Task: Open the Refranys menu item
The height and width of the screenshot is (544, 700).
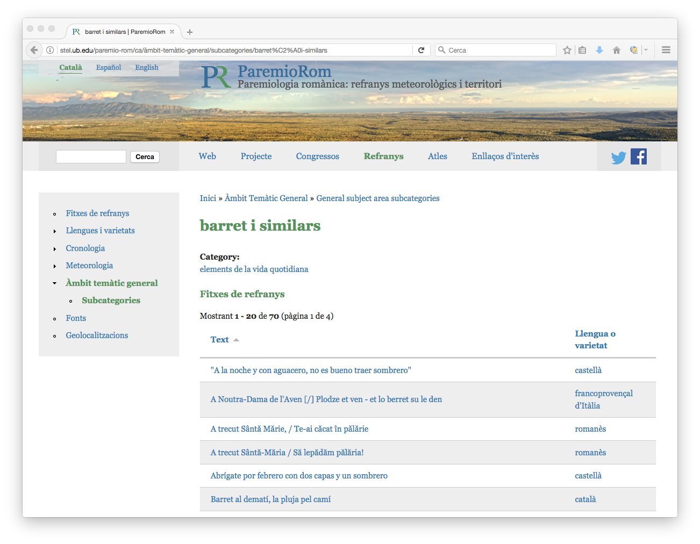Action: tap(383, 156)
